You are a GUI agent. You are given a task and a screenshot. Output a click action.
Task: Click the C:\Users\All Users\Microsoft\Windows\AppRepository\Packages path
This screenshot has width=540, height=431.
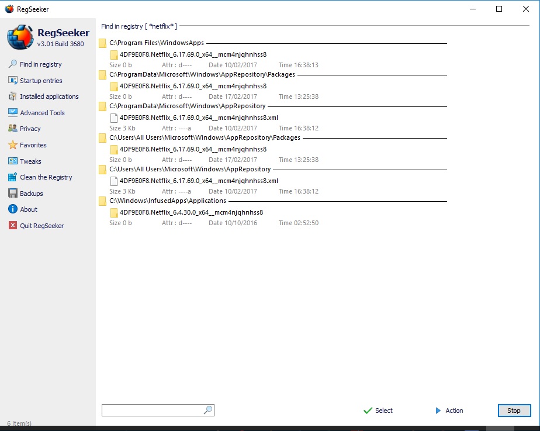coord(205,138)
